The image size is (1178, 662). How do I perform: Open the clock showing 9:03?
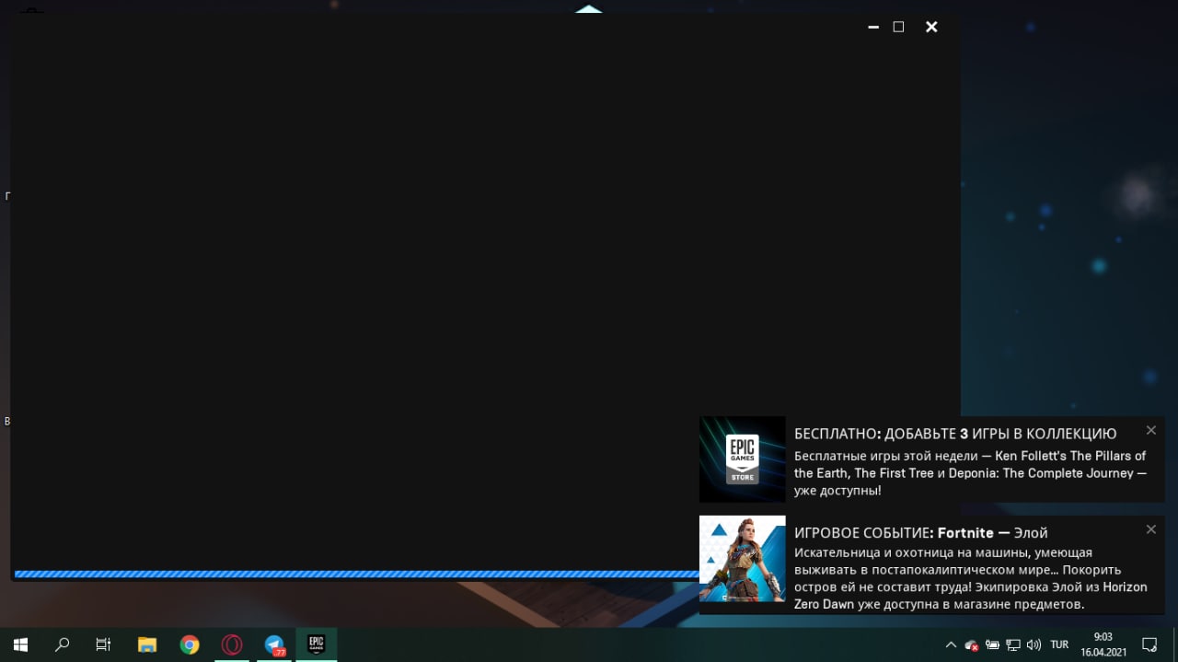tap(1103, 645)
